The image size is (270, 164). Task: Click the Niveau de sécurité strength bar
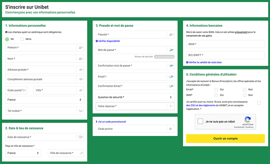pyautogui.click(x=164, y=57)
